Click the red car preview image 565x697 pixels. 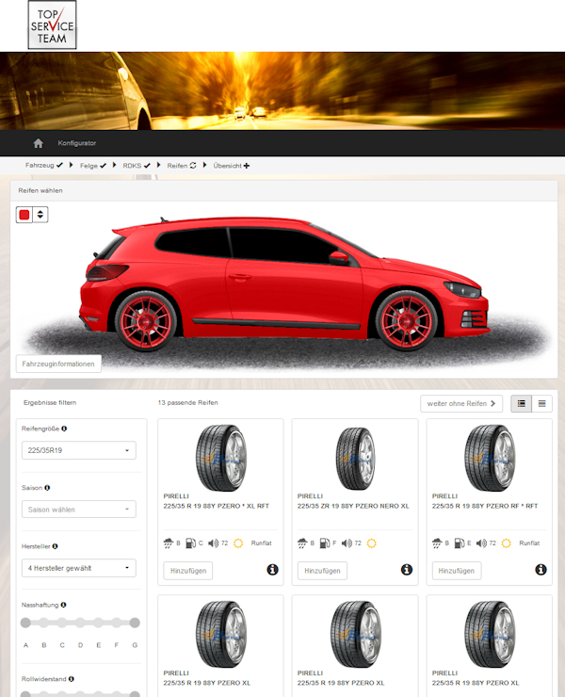[284, 284]
